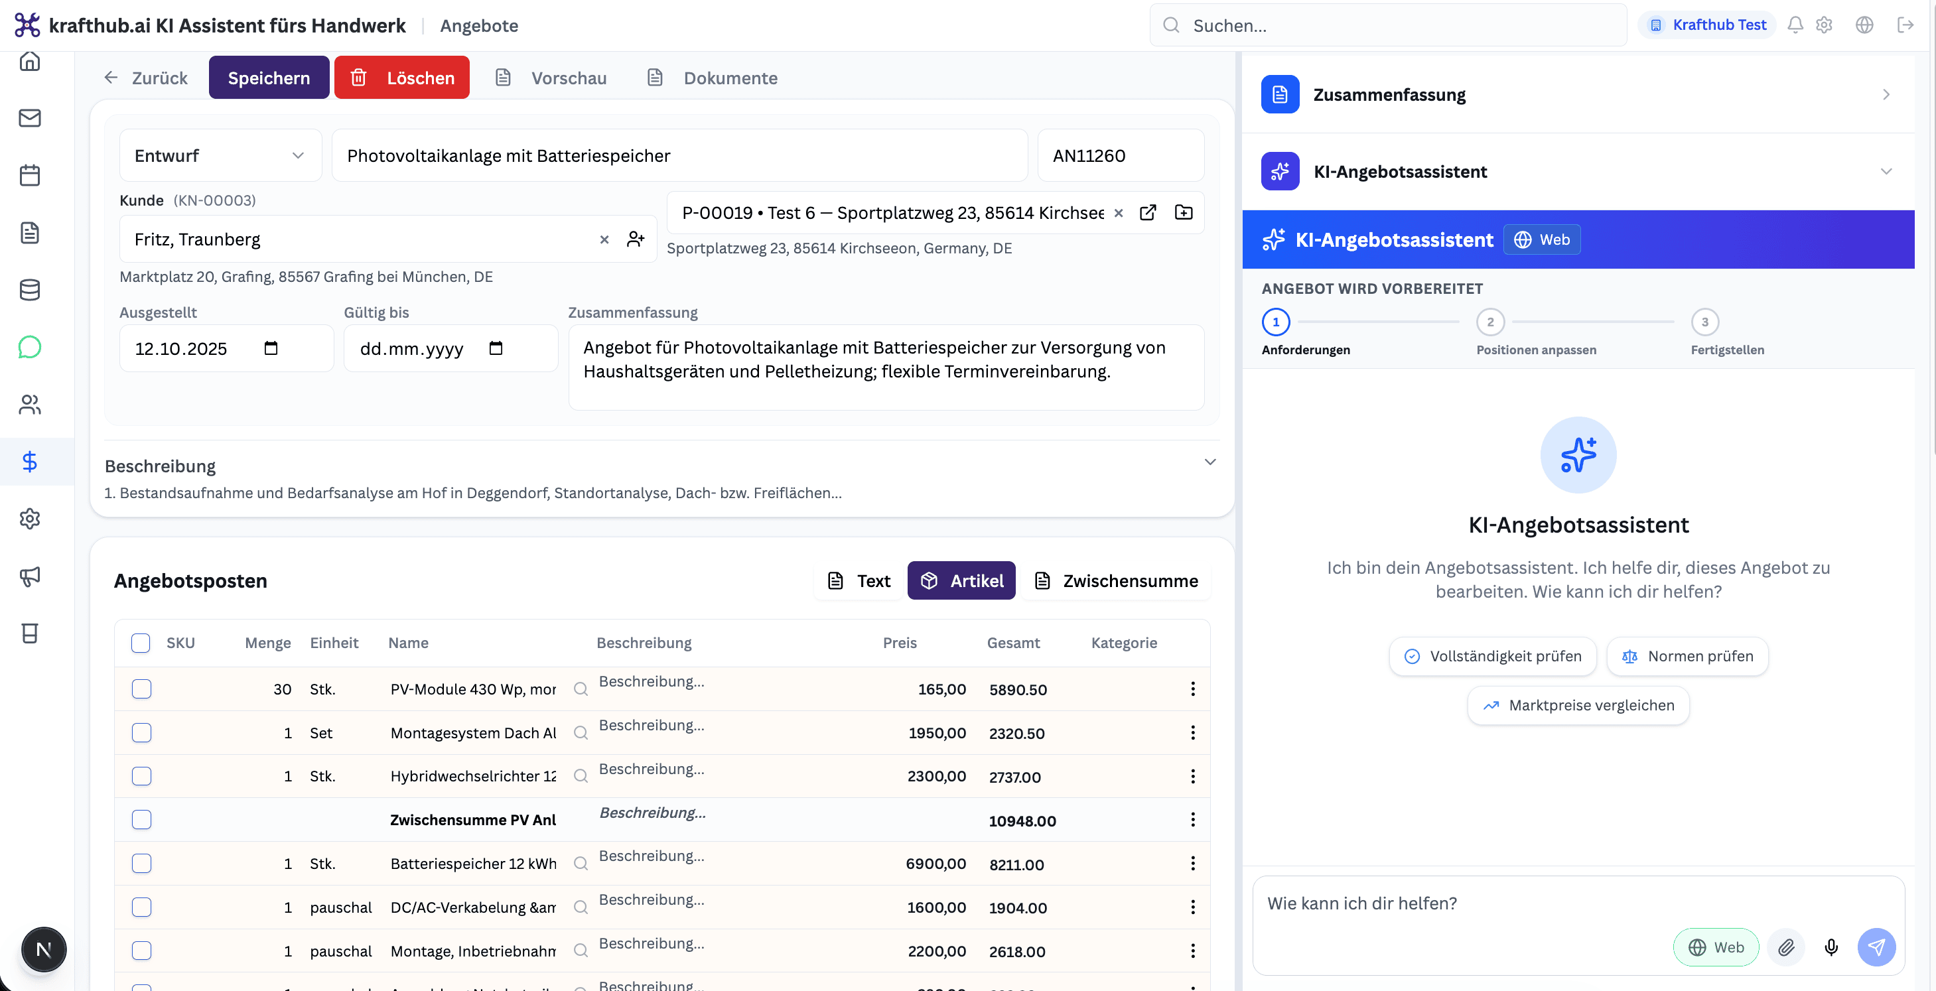Screen dimensions: 1936x991
Task: Open the add new customer icon
Action: (636, 239)
